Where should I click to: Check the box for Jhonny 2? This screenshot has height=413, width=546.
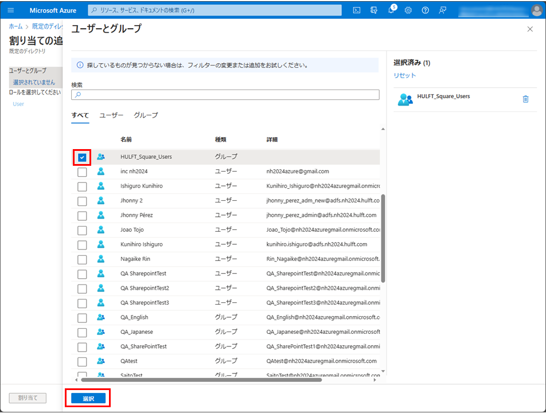(82, 201)
